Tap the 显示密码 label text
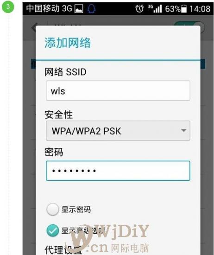This screenshot has width=214, height=255. tap(76, 210)
